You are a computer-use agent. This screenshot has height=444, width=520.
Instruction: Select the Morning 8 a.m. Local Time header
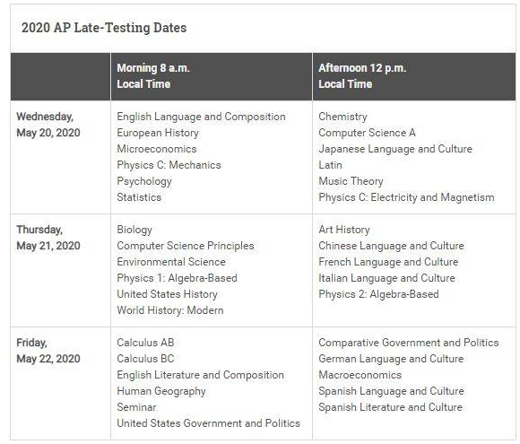(153, 76)
